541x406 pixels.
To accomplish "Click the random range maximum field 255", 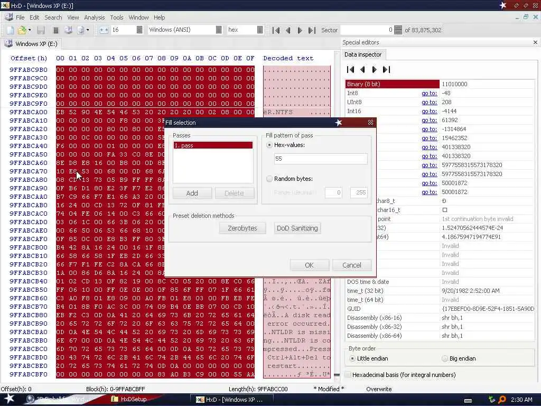I will (x=359, y=192).
